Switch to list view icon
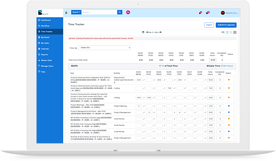276x161 pixels. click(231, 32)
